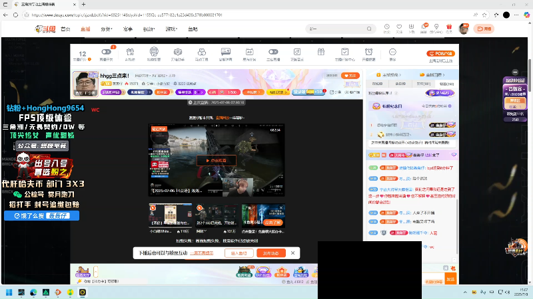Click the orange PC客户端 button
This screenshot has width=533, height=299.
(x=440, y=54)
